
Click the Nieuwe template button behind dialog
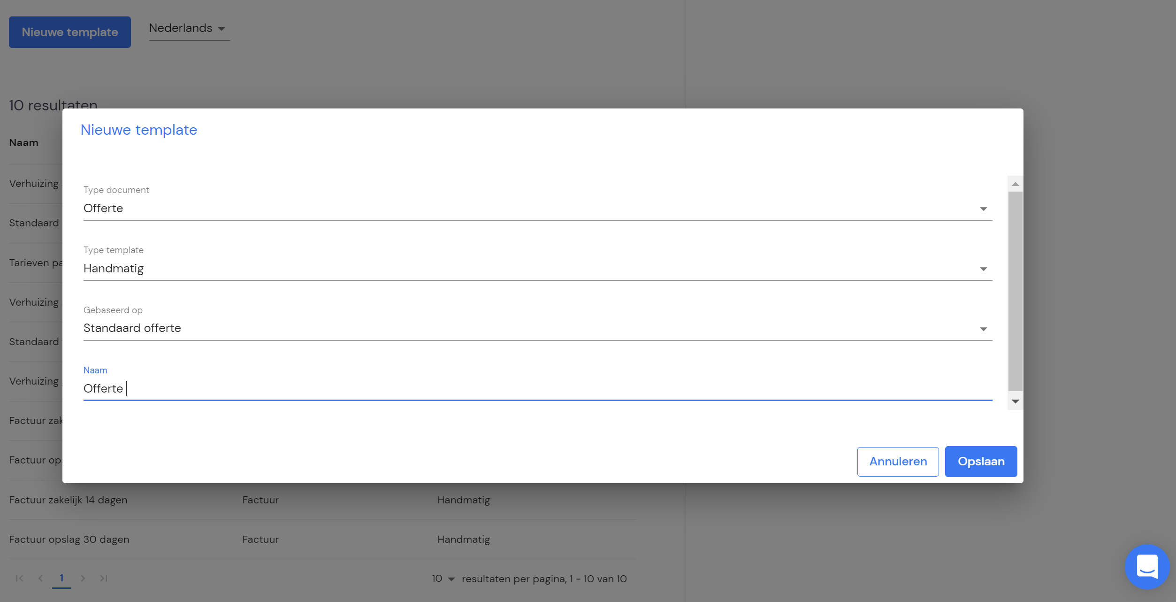tap(70, 32)
